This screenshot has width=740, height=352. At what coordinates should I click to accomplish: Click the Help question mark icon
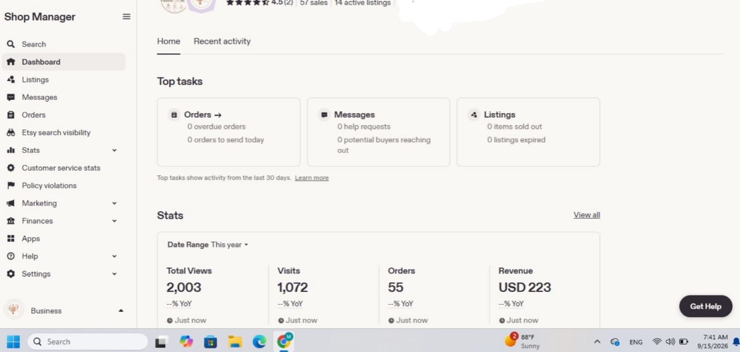click(10, 256)
